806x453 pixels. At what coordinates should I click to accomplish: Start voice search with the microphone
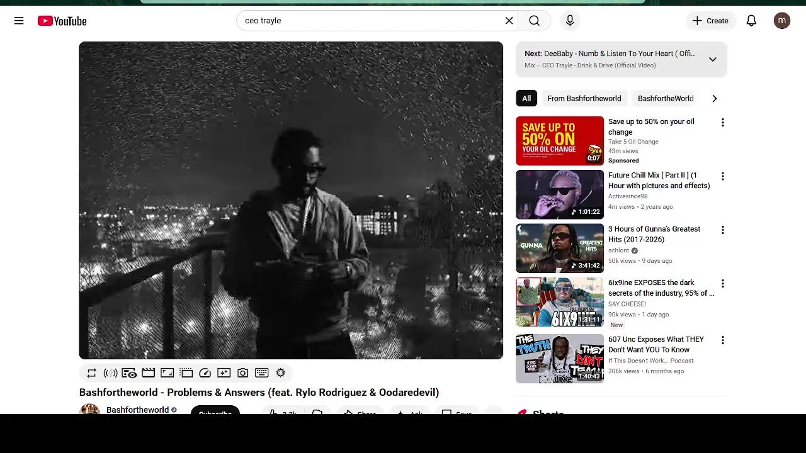coord(570,21)
